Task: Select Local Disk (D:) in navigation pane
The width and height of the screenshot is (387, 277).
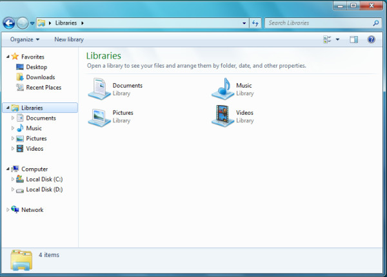Action: [44, 189]
